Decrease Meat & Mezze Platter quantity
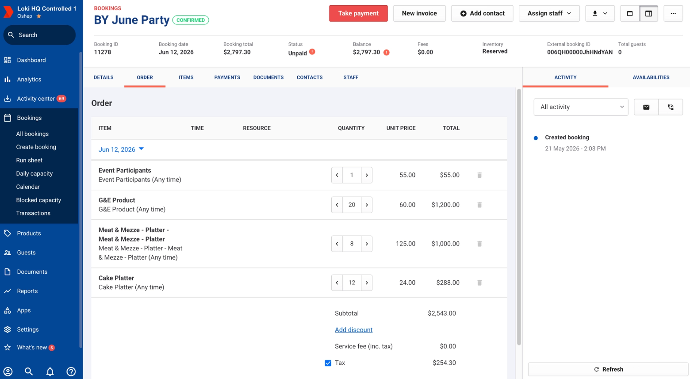Image resolution: width=690 pixels, height=379 pixels. (337, 244)
